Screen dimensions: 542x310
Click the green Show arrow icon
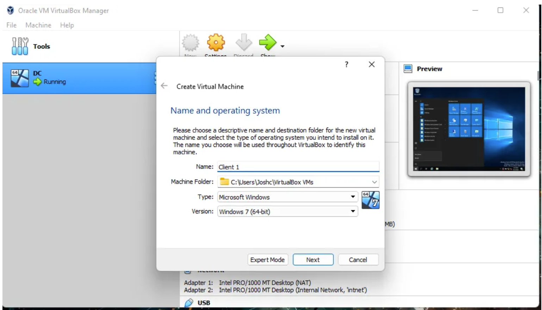point(268,43)
